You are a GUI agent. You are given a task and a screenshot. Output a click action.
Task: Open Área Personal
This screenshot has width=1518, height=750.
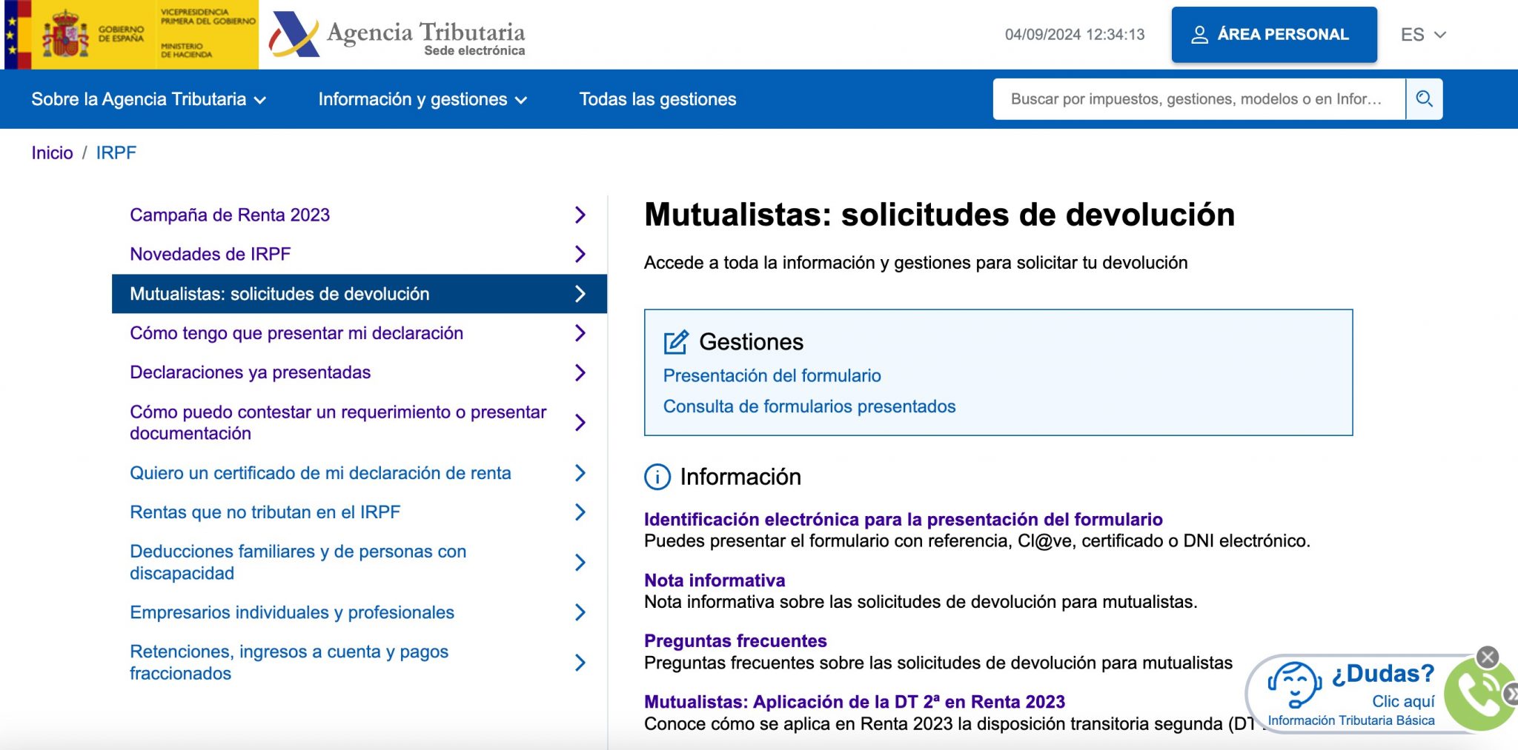tap(1274, 35)
